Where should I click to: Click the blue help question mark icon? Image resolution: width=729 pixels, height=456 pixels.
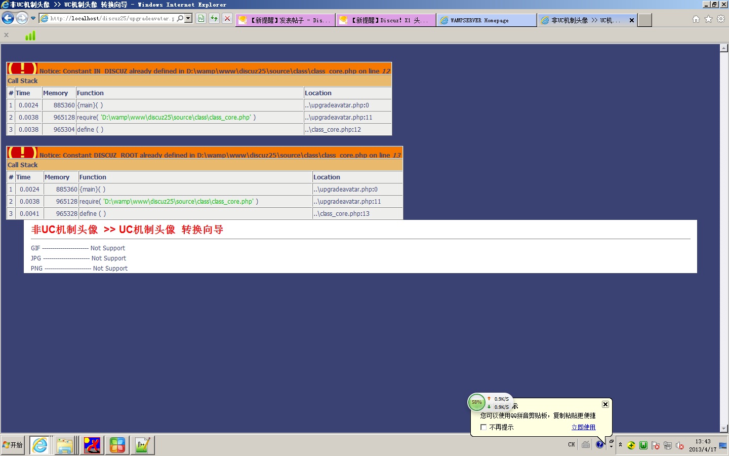[x=600, y=445]
